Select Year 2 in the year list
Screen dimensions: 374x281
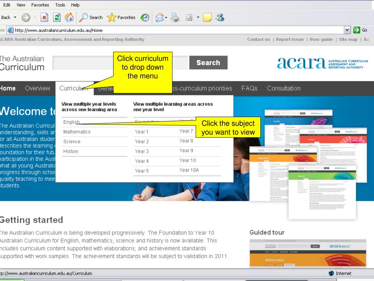[x=142, y=142]
